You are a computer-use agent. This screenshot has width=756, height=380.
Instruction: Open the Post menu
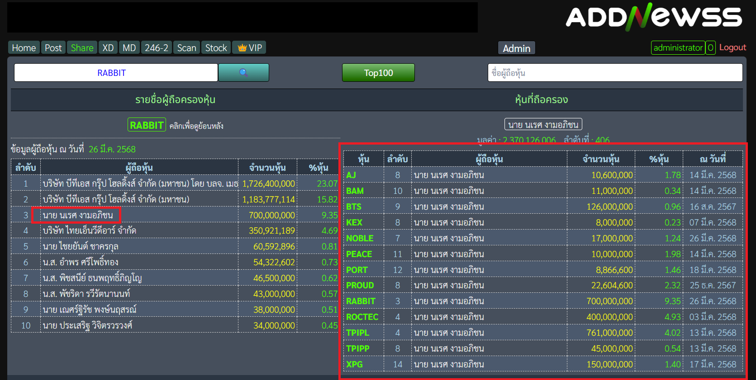click(53, 47)
